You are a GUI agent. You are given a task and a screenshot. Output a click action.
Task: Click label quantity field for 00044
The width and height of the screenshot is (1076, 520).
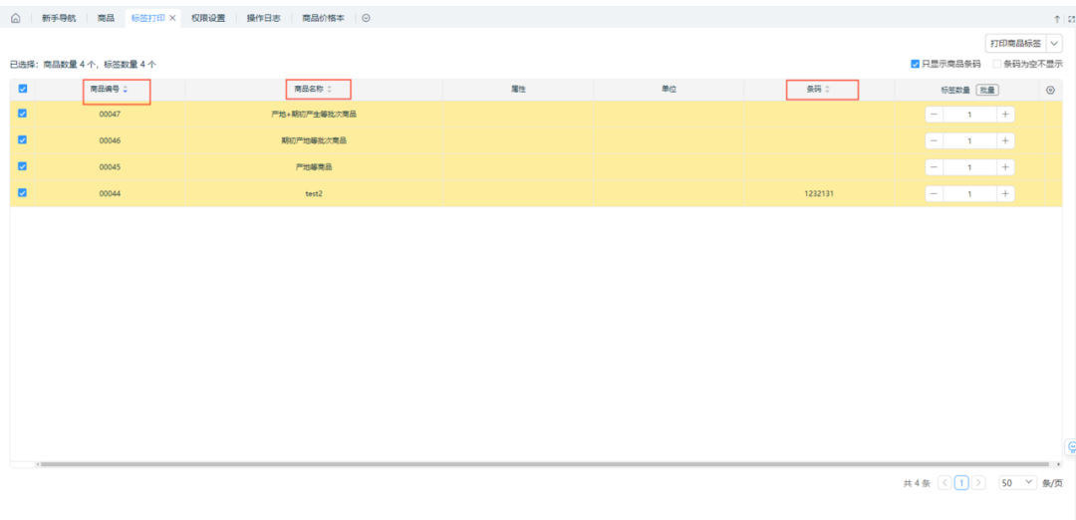(x=969, y=193)
